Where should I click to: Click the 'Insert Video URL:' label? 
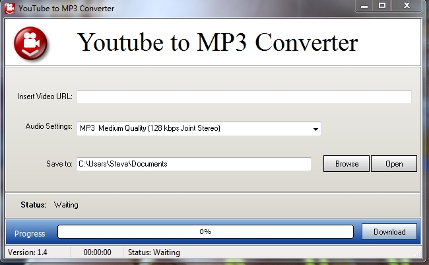click(45, 96)
